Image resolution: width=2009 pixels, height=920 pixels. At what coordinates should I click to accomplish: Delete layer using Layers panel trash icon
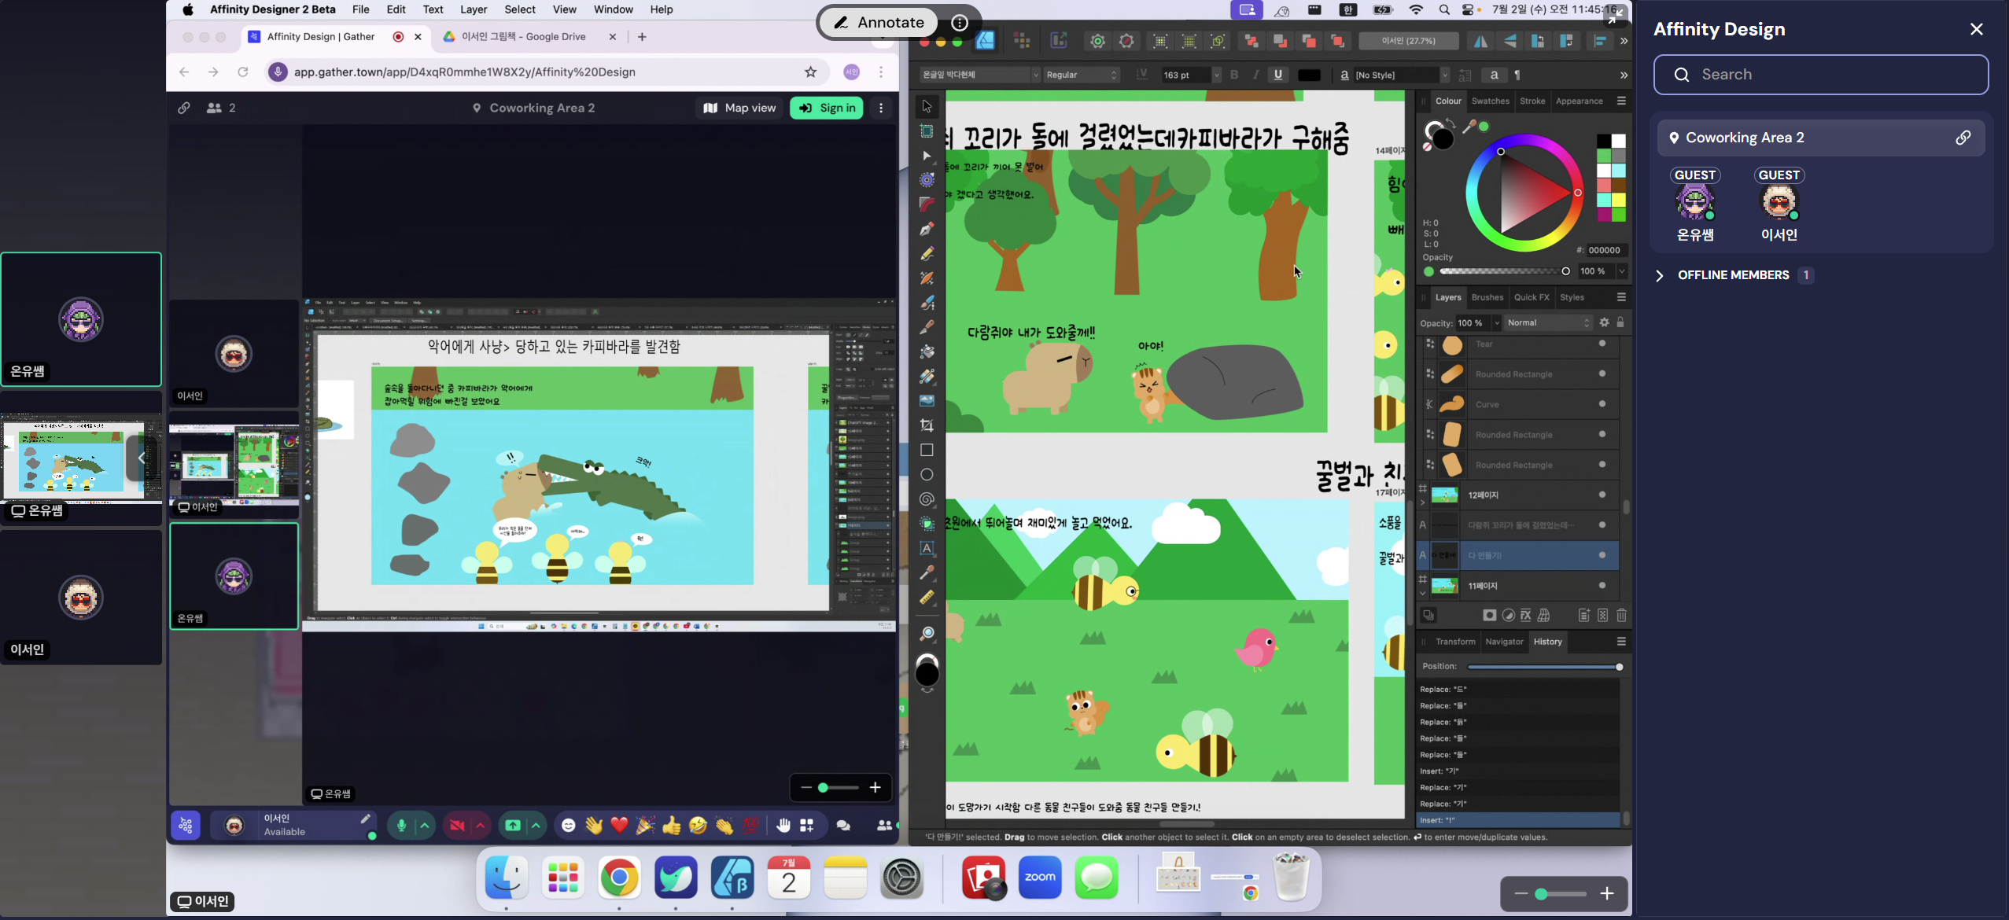tap(1621, 616)
